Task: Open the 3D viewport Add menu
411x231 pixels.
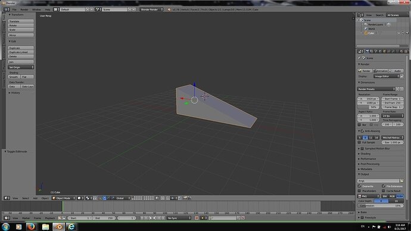Action: tap(35, 198)
